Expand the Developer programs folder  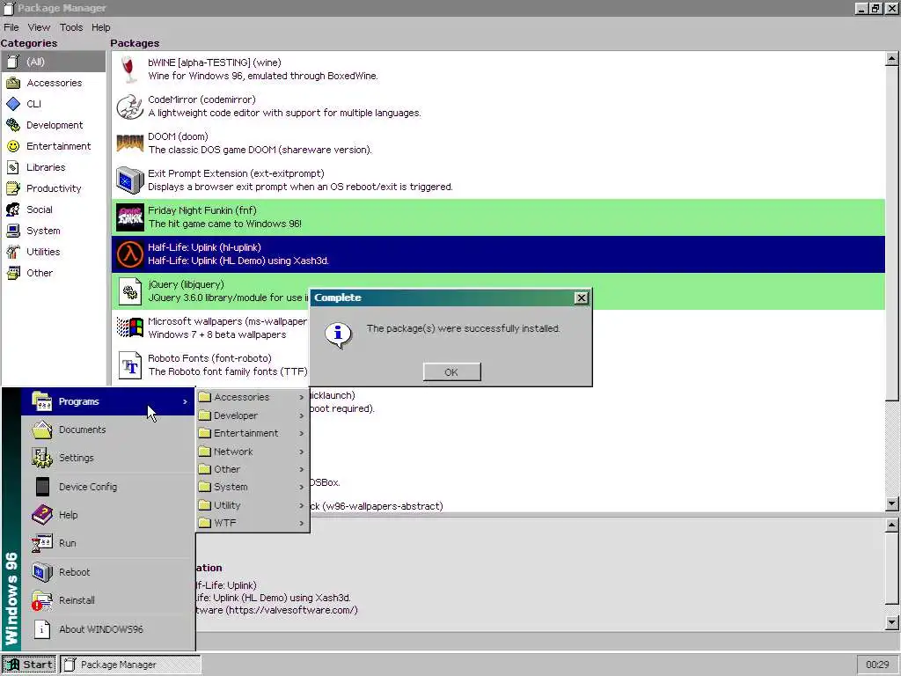click(253, 415)
